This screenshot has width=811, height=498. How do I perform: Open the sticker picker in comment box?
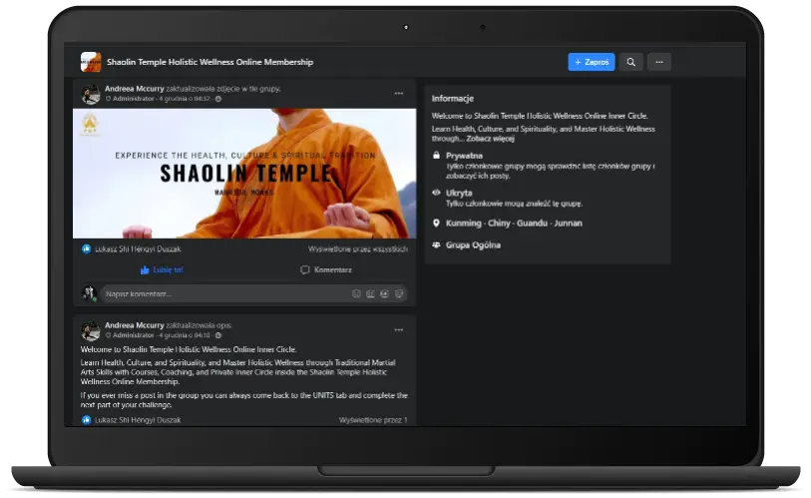click(399, 294)
